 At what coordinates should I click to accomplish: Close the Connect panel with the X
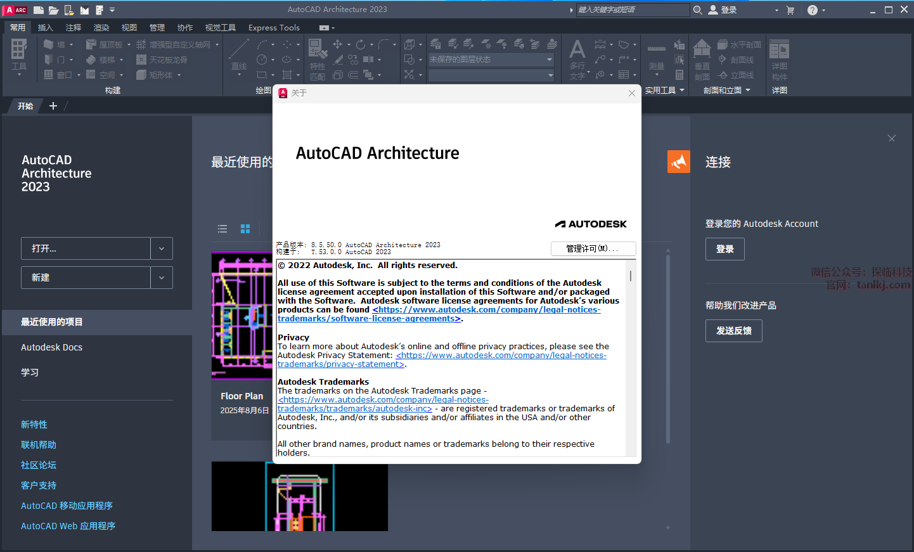pyautogui.click(x=891, y=138)
